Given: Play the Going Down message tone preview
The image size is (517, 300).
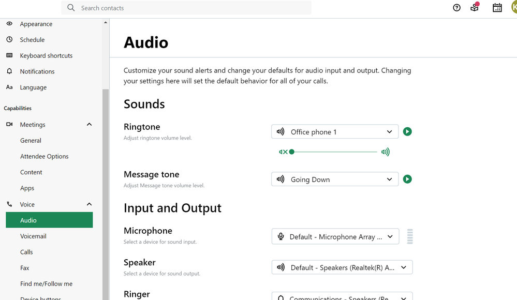Looking at the screenshot, I should pyautogui.click(x=407, y=179).
